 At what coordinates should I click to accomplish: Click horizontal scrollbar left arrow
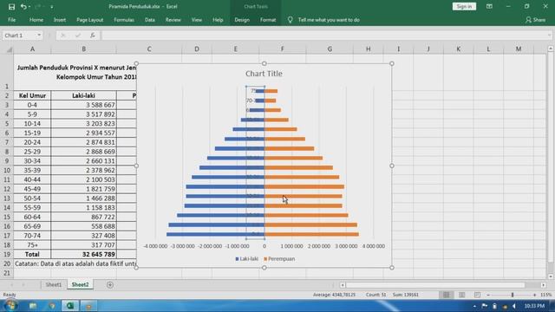pyautogui.click(x=343, y=285)
